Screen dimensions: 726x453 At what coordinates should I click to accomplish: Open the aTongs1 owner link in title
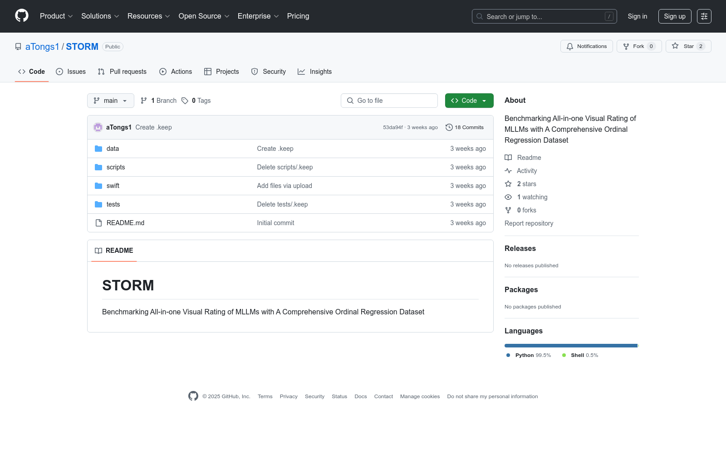(42, 47)
